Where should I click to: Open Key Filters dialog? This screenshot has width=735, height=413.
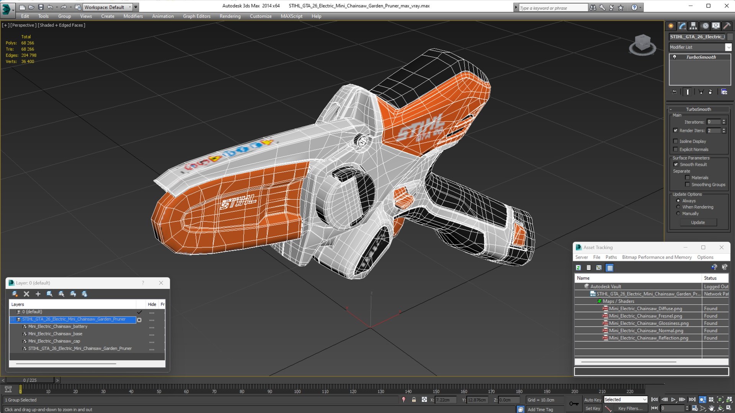630,408
